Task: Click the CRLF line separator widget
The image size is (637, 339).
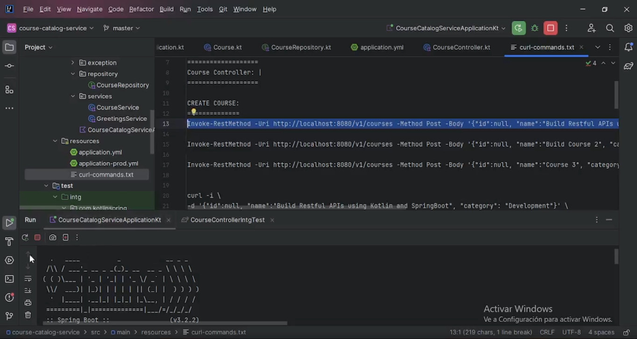Action: pos(547,332)
